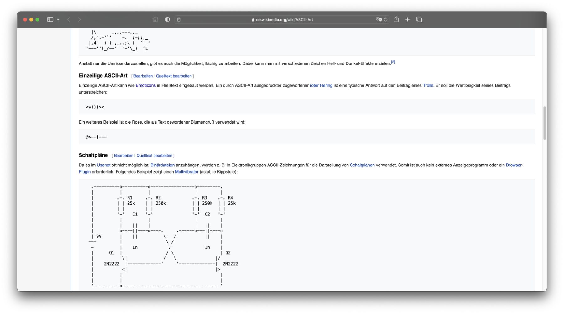Open a new tab with the plus button
This screenshot has height=314, width=564.
407,19
